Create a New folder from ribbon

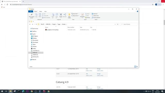[x=69, y=16]
